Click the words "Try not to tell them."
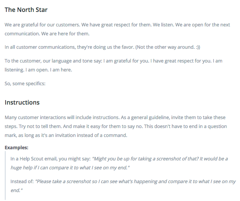The height and width of the screenshot is (201, 240). 40,127
